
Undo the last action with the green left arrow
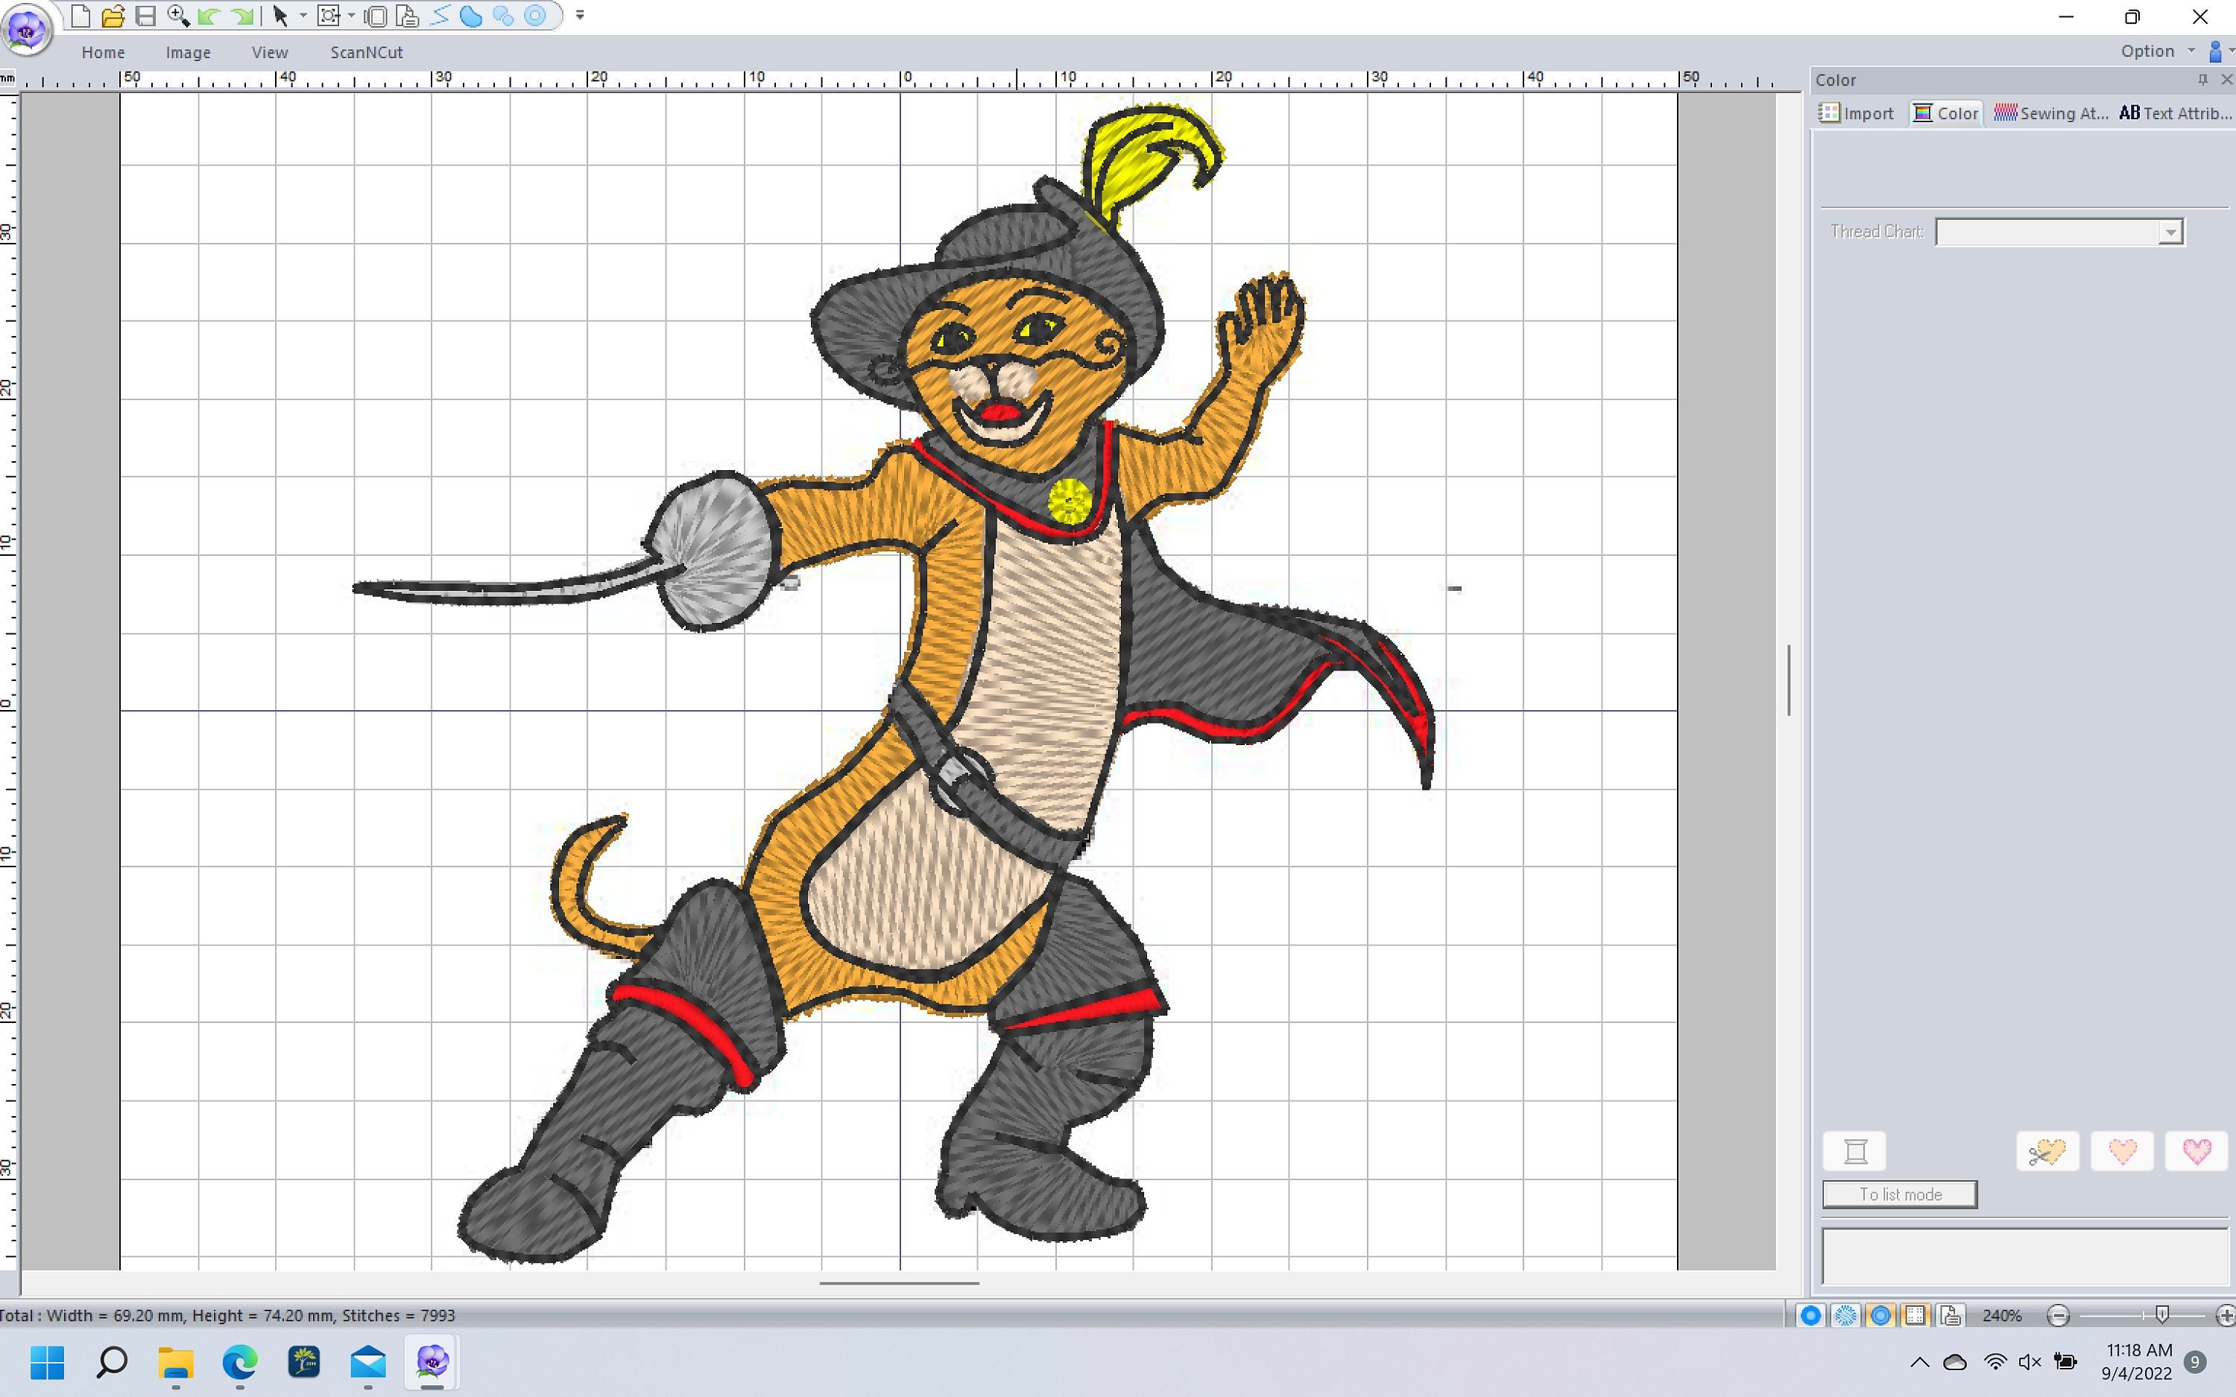pos(209,16)
